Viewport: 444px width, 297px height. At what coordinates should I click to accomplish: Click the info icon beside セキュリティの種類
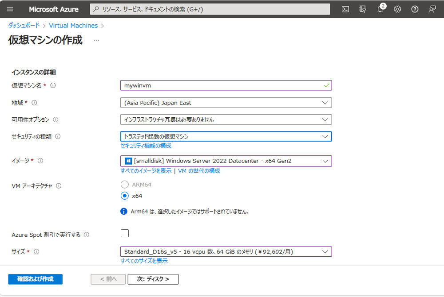coord(58,136)
